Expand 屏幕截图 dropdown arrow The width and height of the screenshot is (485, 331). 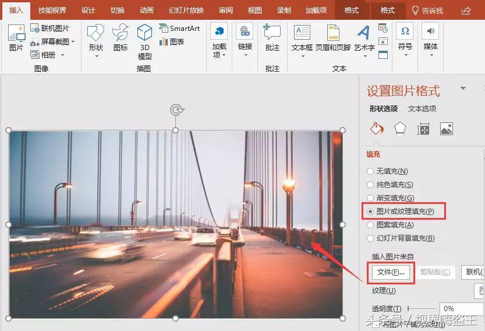pyautogui.click(x=73, y=41)
